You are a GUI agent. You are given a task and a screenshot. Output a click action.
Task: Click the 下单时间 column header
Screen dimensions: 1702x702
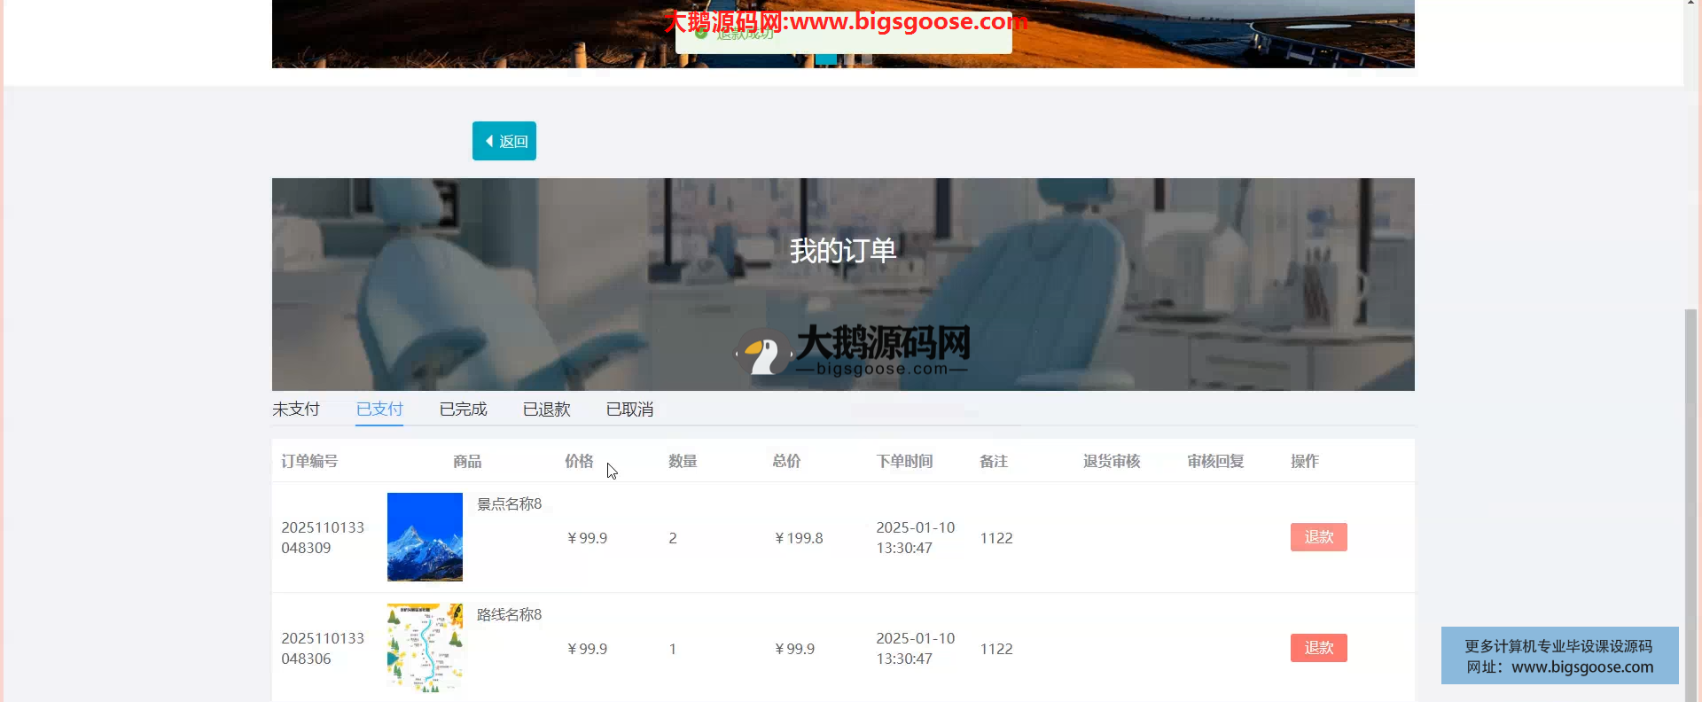tap(904, 461)
